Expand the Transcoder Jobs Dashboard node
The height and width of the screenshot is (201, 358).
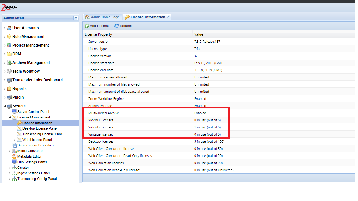click(4, 80)
